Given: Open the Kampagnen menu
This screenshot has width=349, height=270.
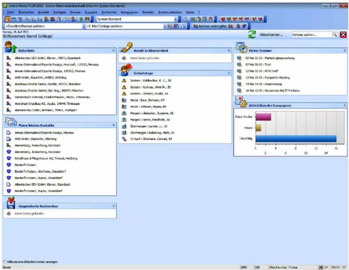Looking at the screenshot, I should point(129,12).
